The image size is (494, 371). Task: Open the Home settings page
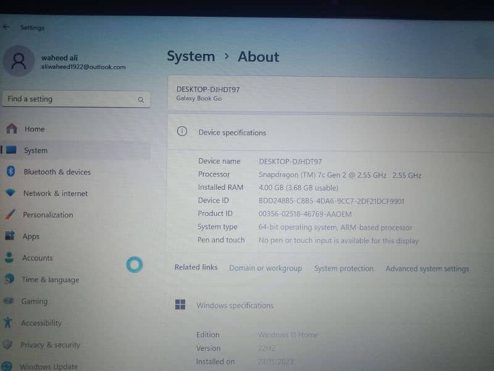click(x=34, y=129)
